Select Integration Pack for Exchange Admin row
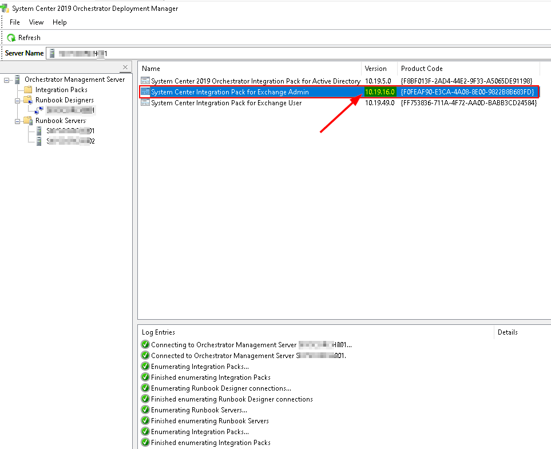This screenshot has width=551, height=449. [339, 92]
